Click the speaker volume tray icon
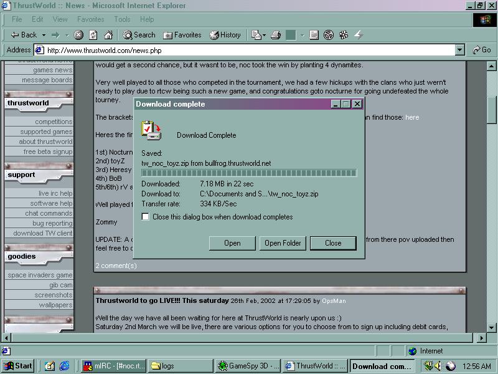Image resolution: width=498 pixels, height=374 pixels. click(x=438, y=366)
